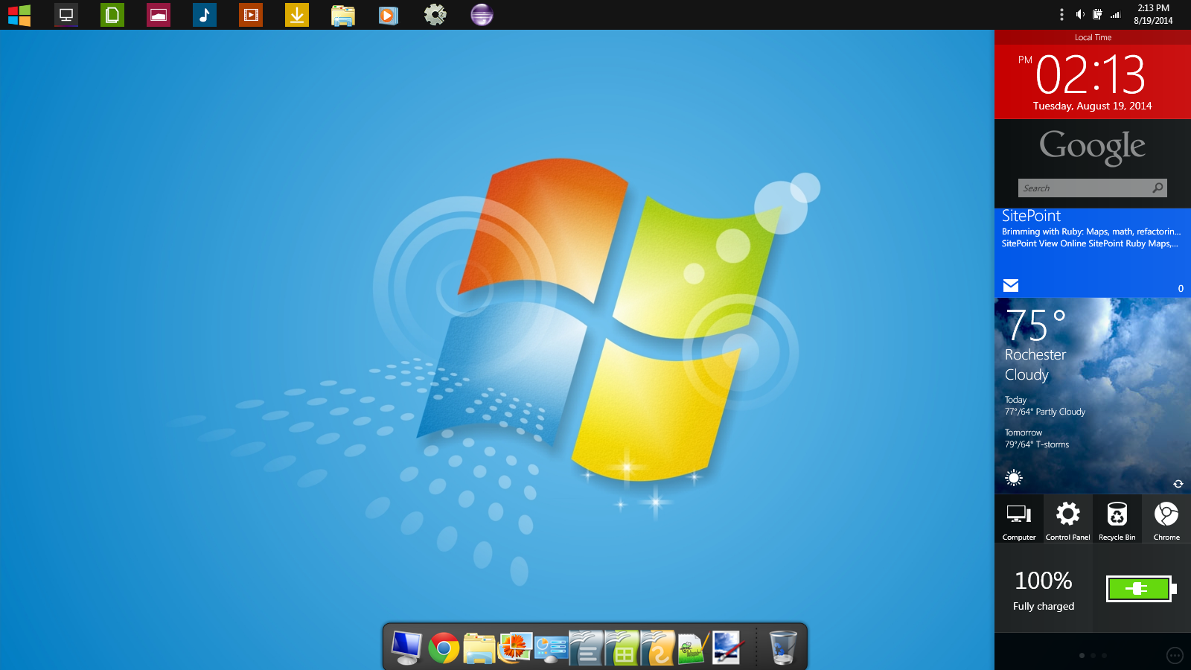Open the Computer monitor icon in dock
This screenshot has width=1191, height=670.
tap(407, 647)
